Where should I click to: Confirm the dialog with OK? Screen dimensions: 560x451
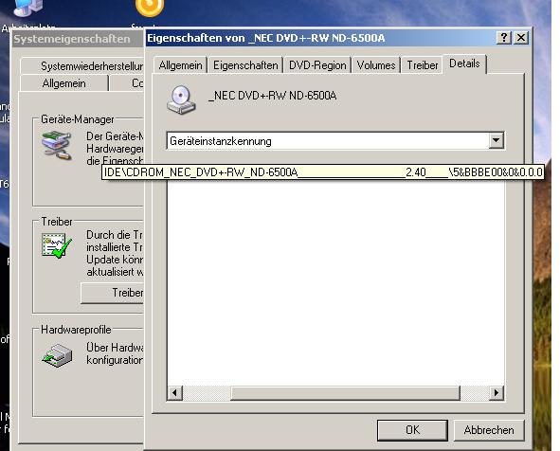tap(412, 430)
